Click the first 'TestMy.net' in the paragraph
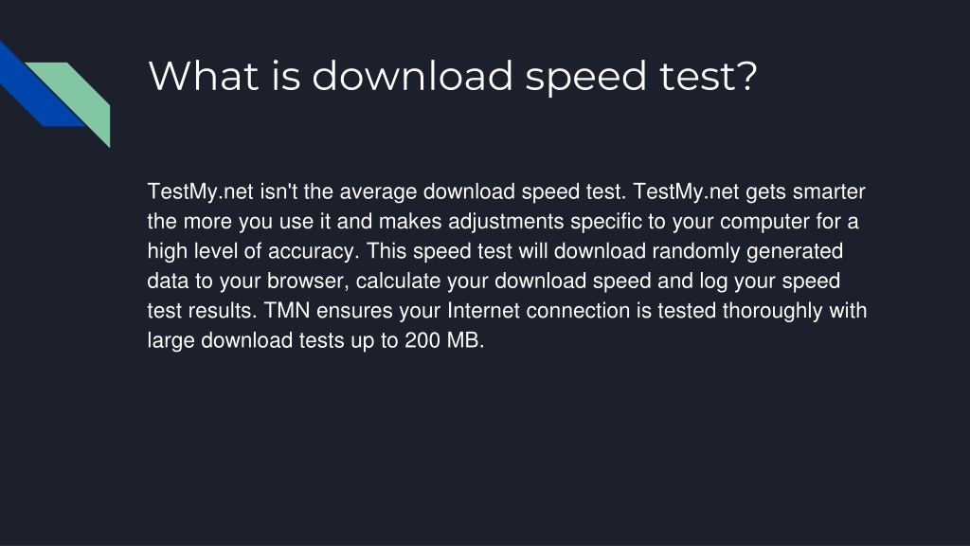 [201, 191]
